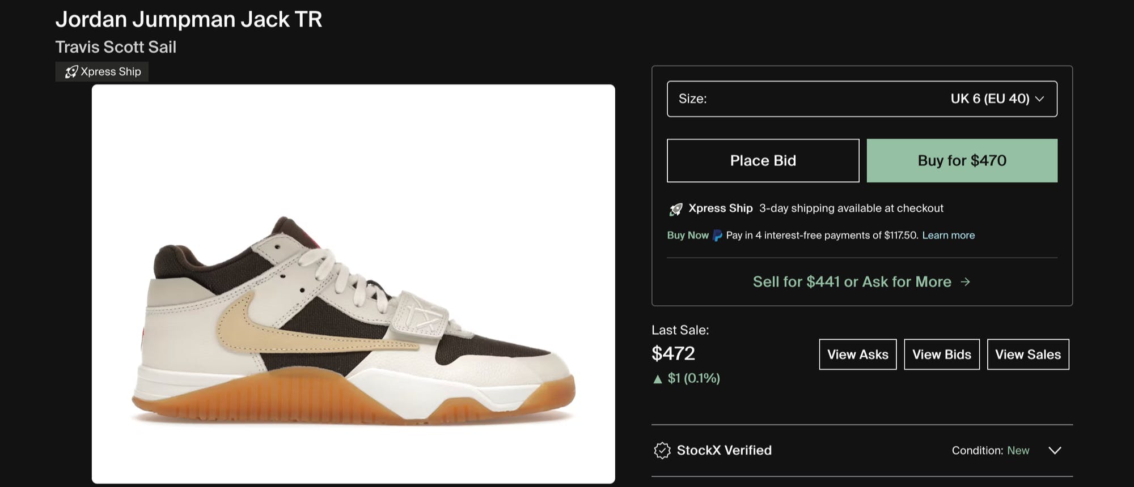Screen dimensions: 1134x487
Task: Click the Buy Now PayPal link
Action: [688, 236]
